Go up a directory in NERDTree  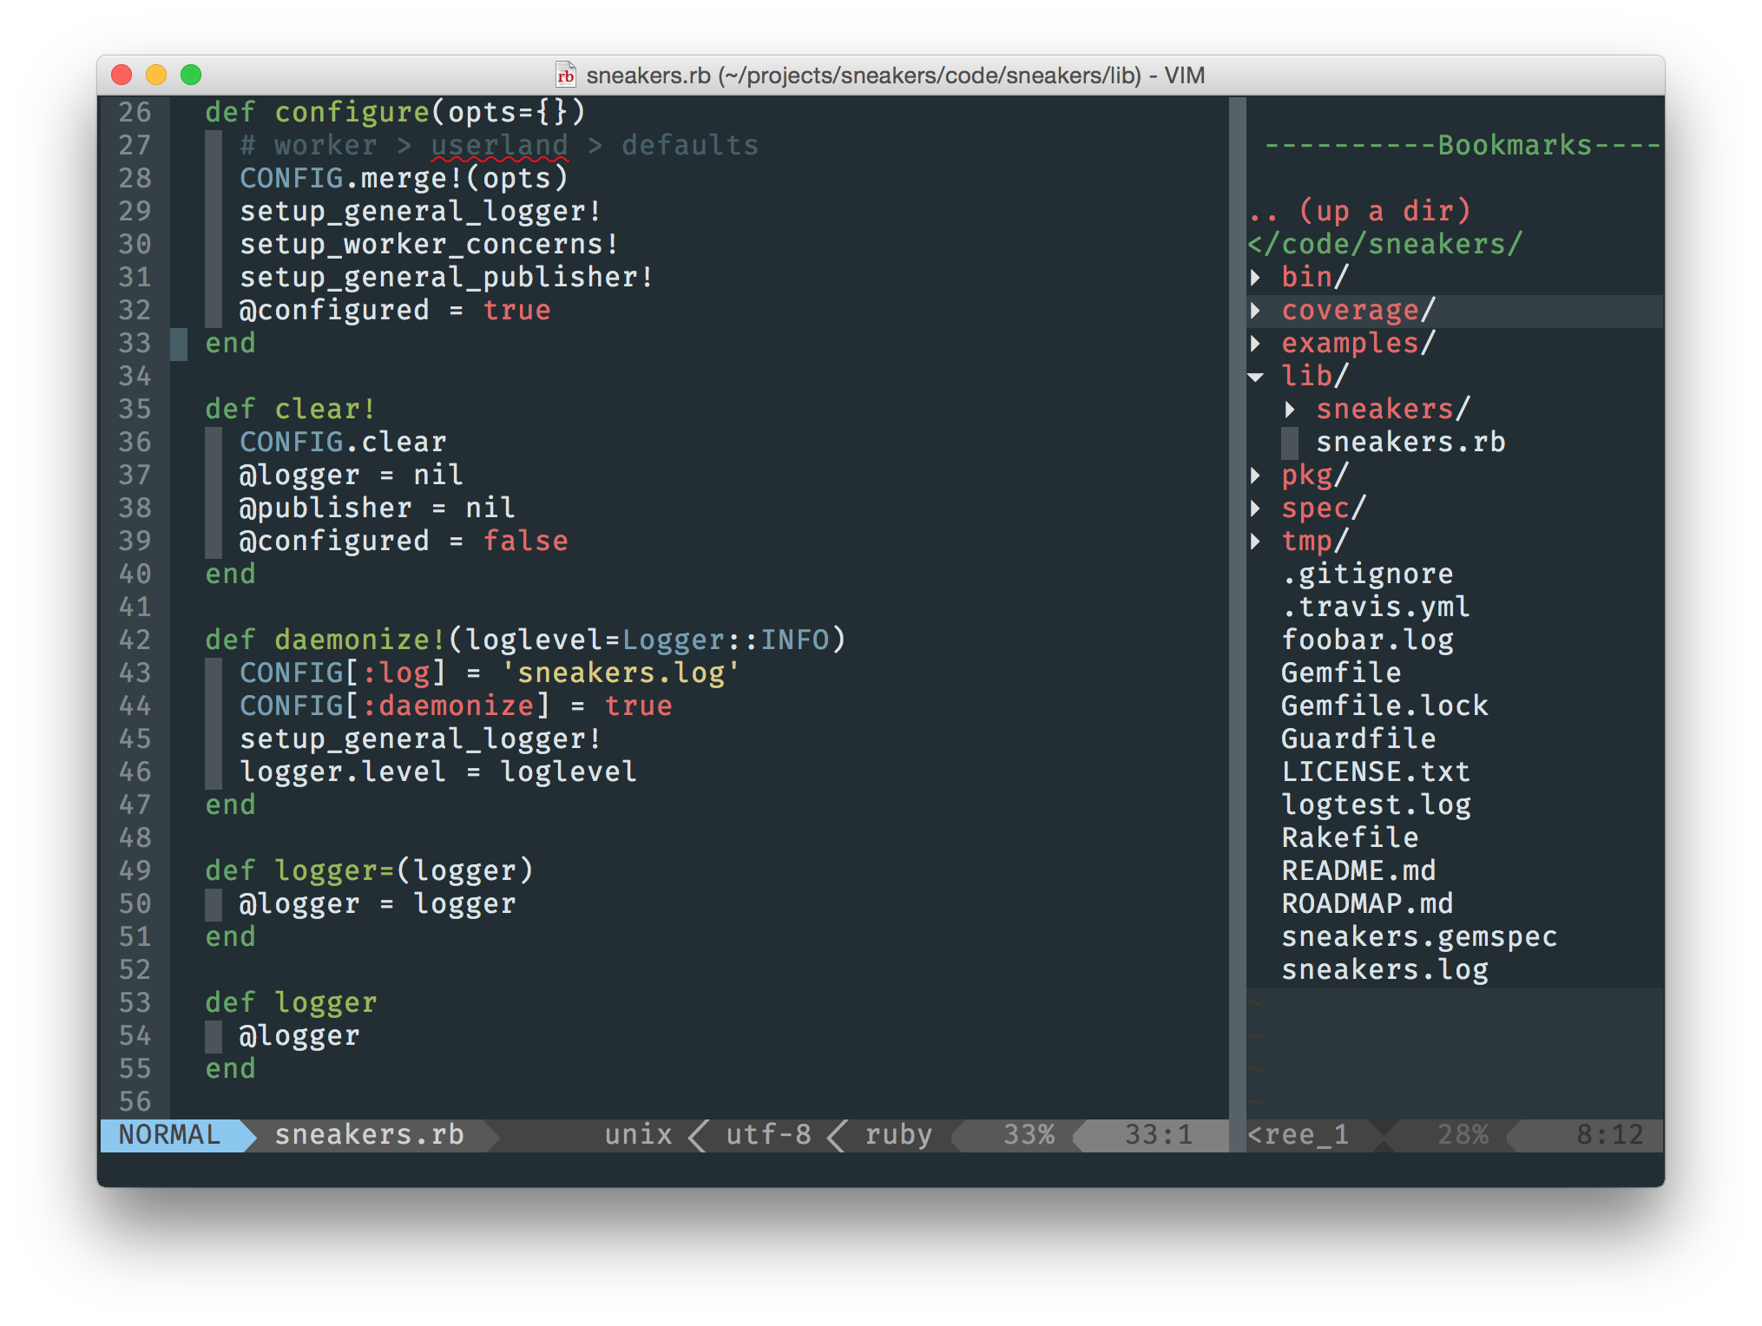(x=1359, y=212)
